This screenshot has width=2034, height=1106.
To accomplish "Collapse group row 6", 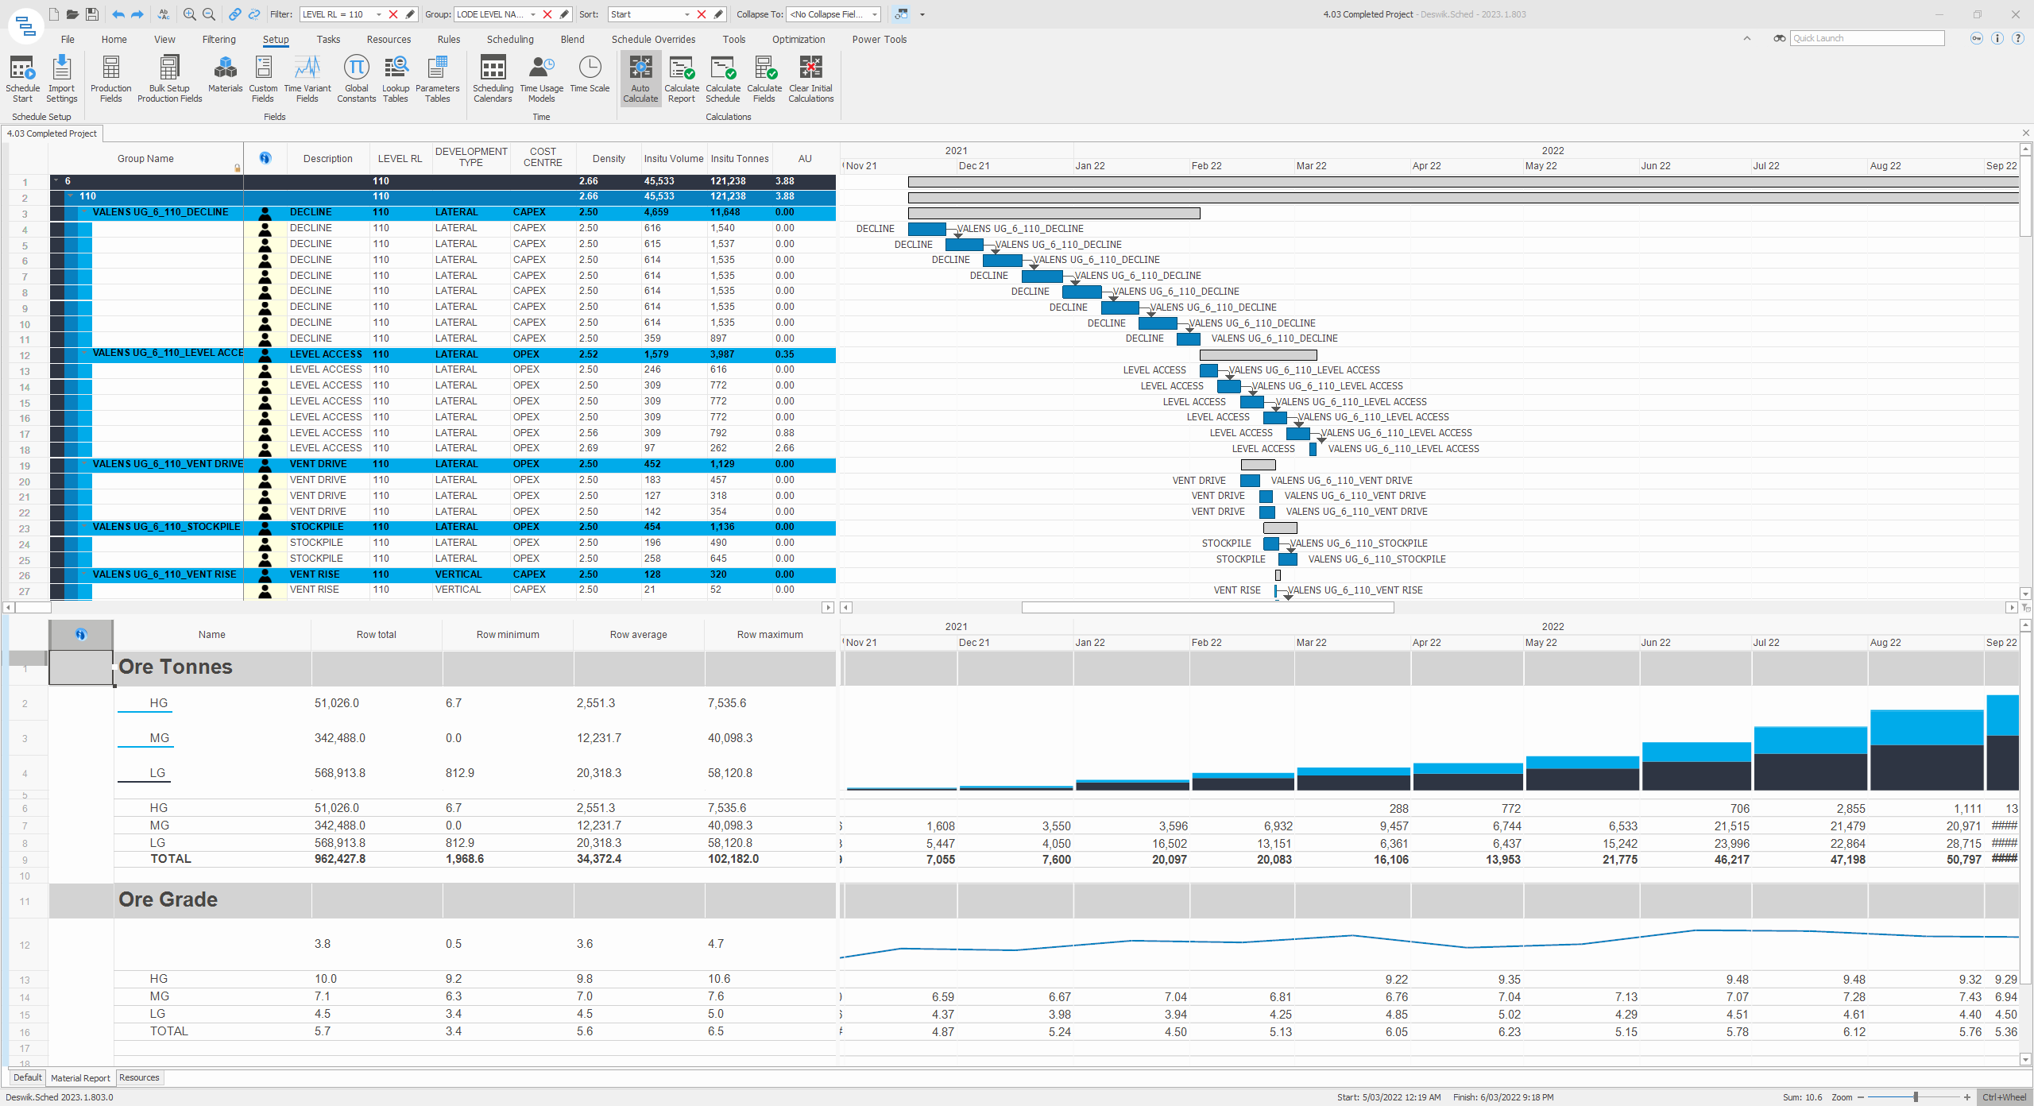I will coord(56,181).
